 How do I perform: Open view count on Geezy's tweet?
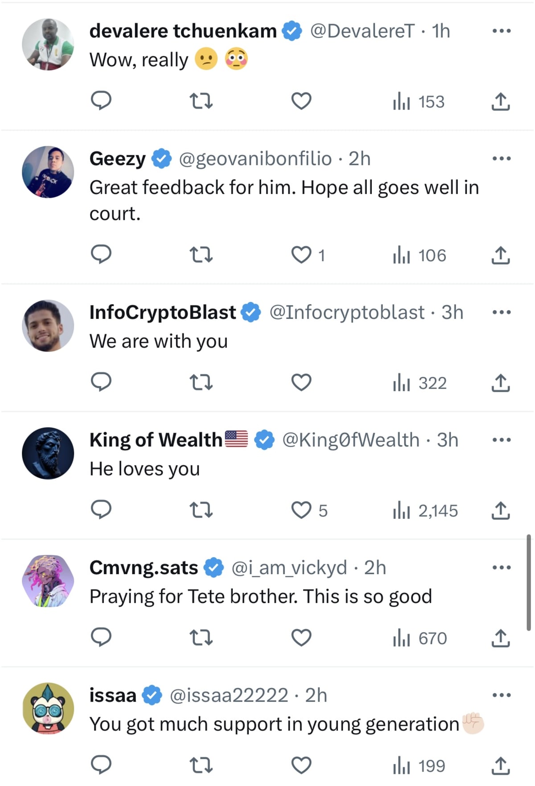point(420,255)
